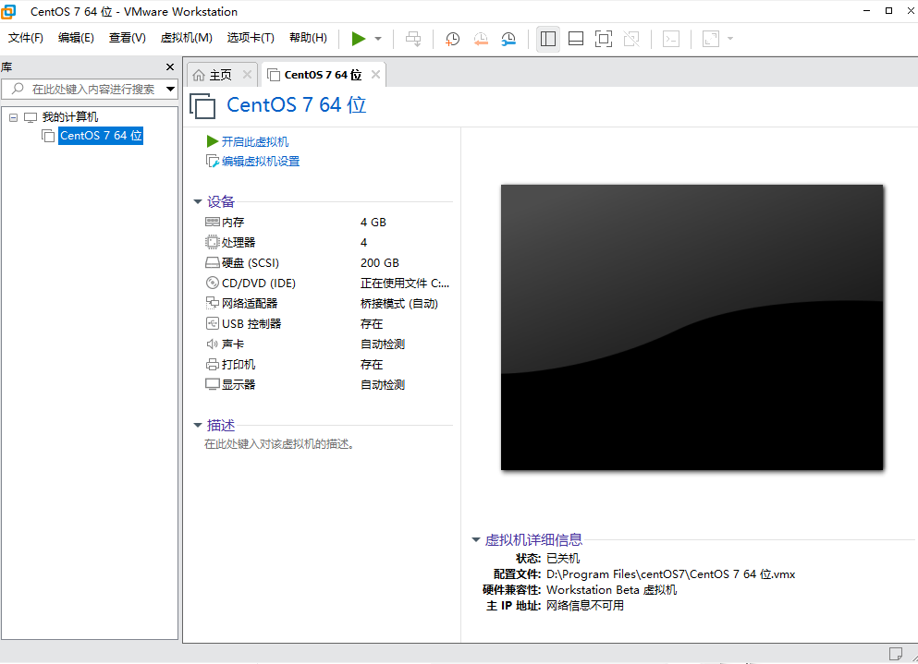918x664 pixels.
Task: Click 开启此虚拟机 to start the VM
Action: pyautogui.click(x=256, y=141)
